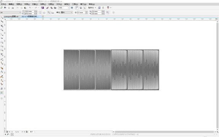Image resolution: width=219 pixels, height=137 pixels.
Task: Select the Text tool
Action: (2, 54)
